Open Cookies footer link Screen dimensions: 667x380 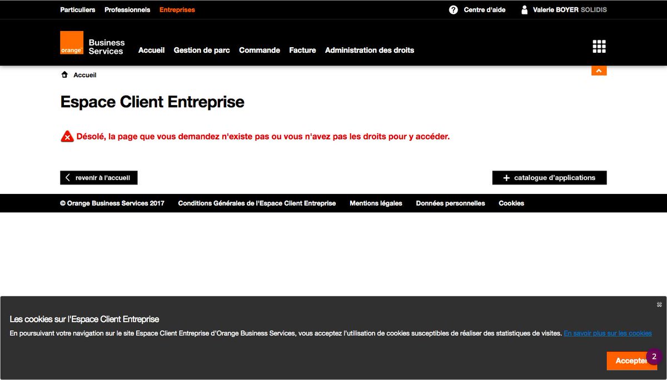(511, 203)
